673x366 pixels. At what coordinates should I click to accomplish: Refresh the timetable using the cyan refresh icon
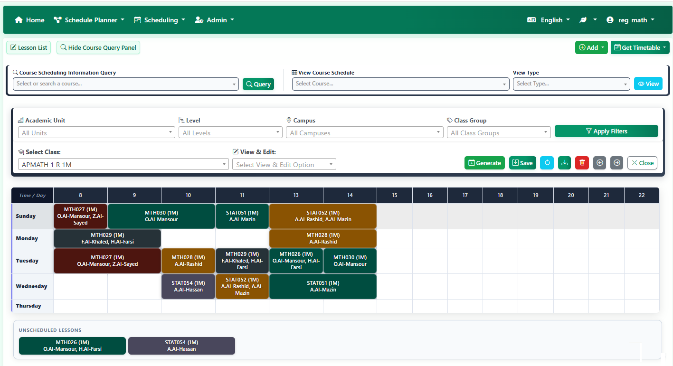click(x=547, y=163)
